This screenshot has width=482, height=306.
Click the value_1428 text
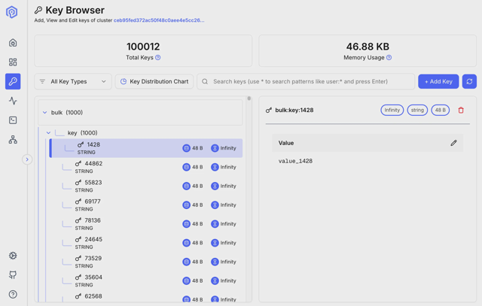[x=295, y=161]
